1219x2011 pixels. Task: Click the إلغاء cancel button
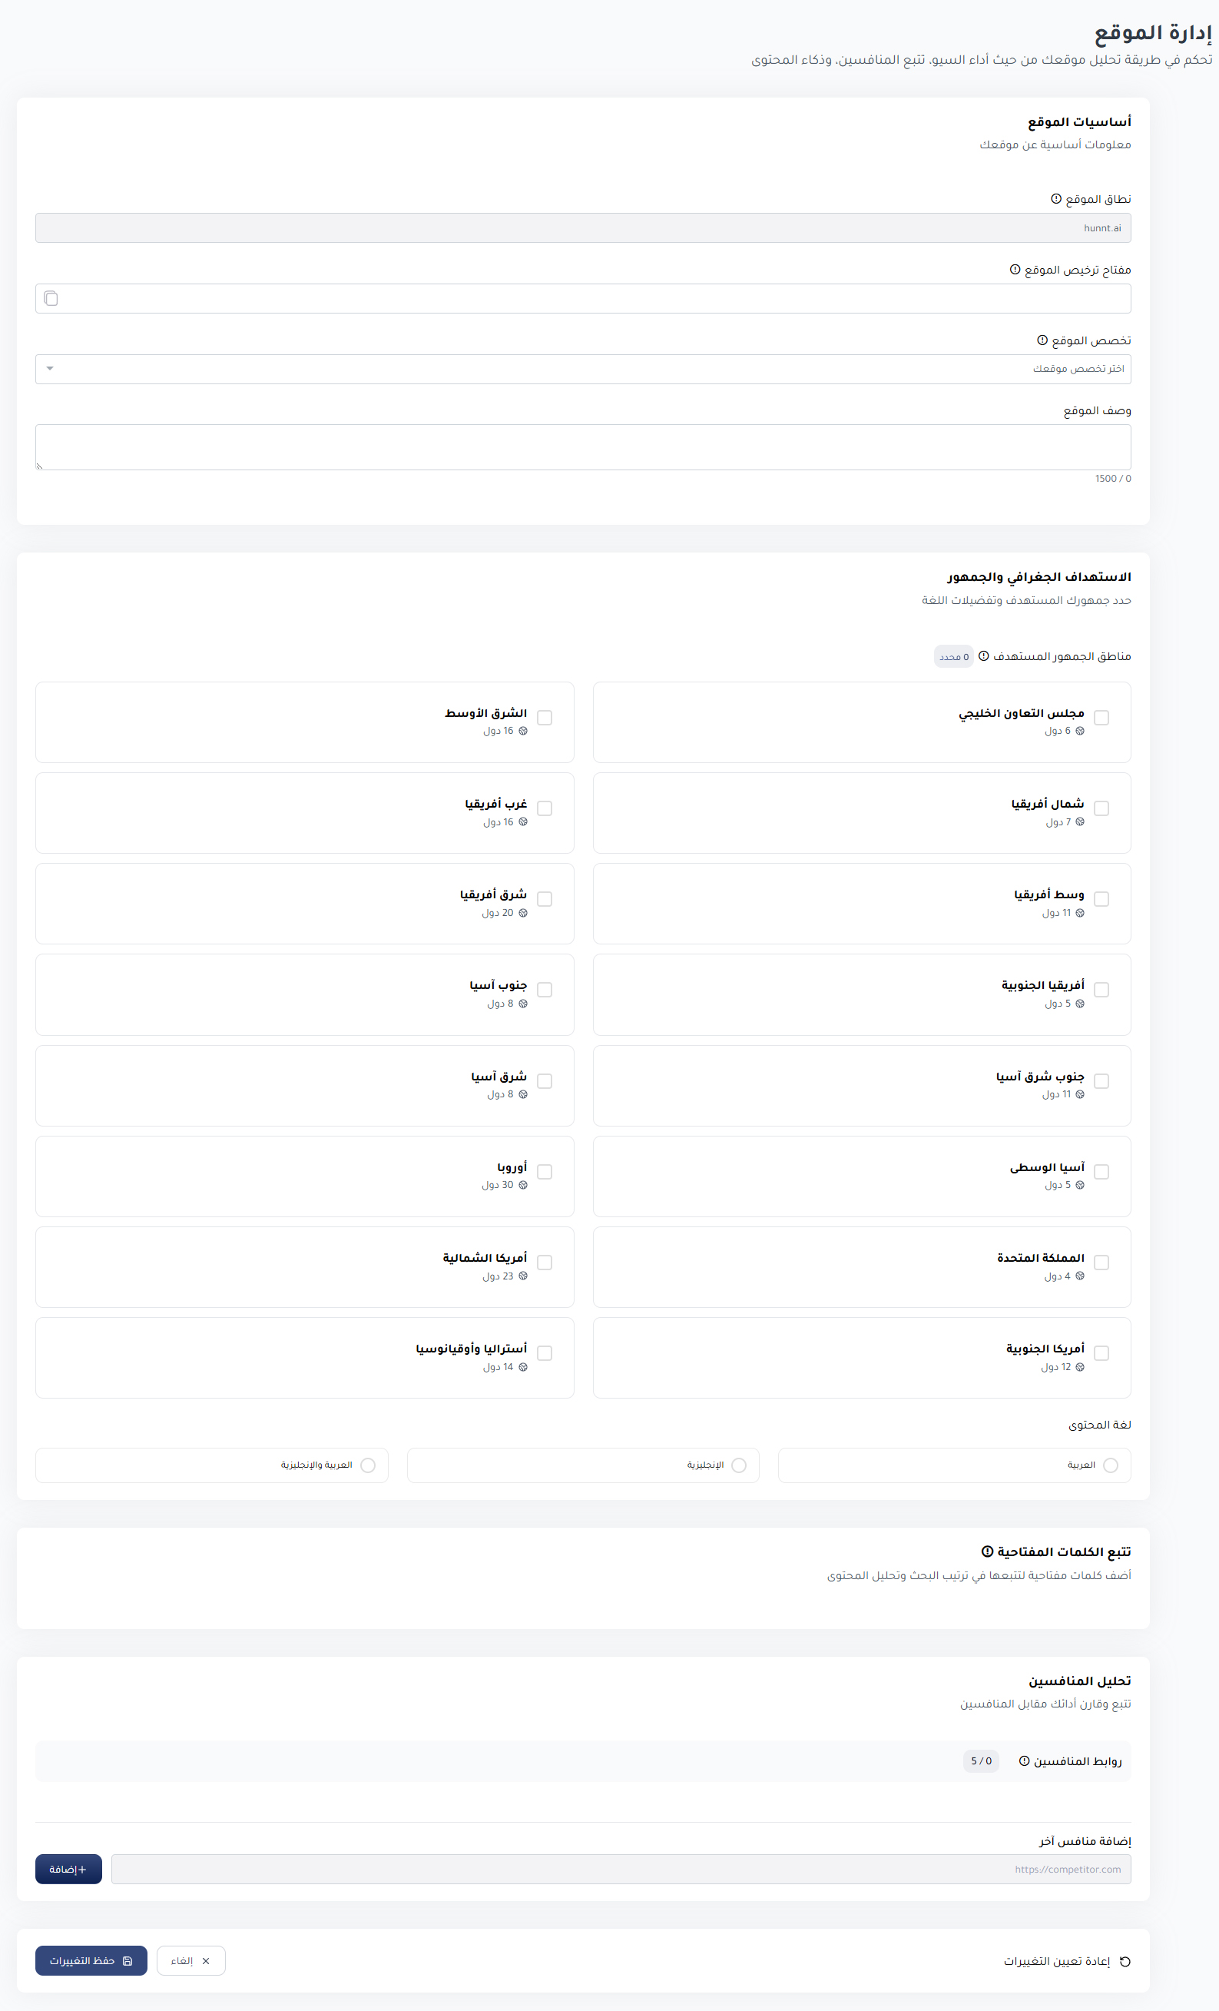191,1960
